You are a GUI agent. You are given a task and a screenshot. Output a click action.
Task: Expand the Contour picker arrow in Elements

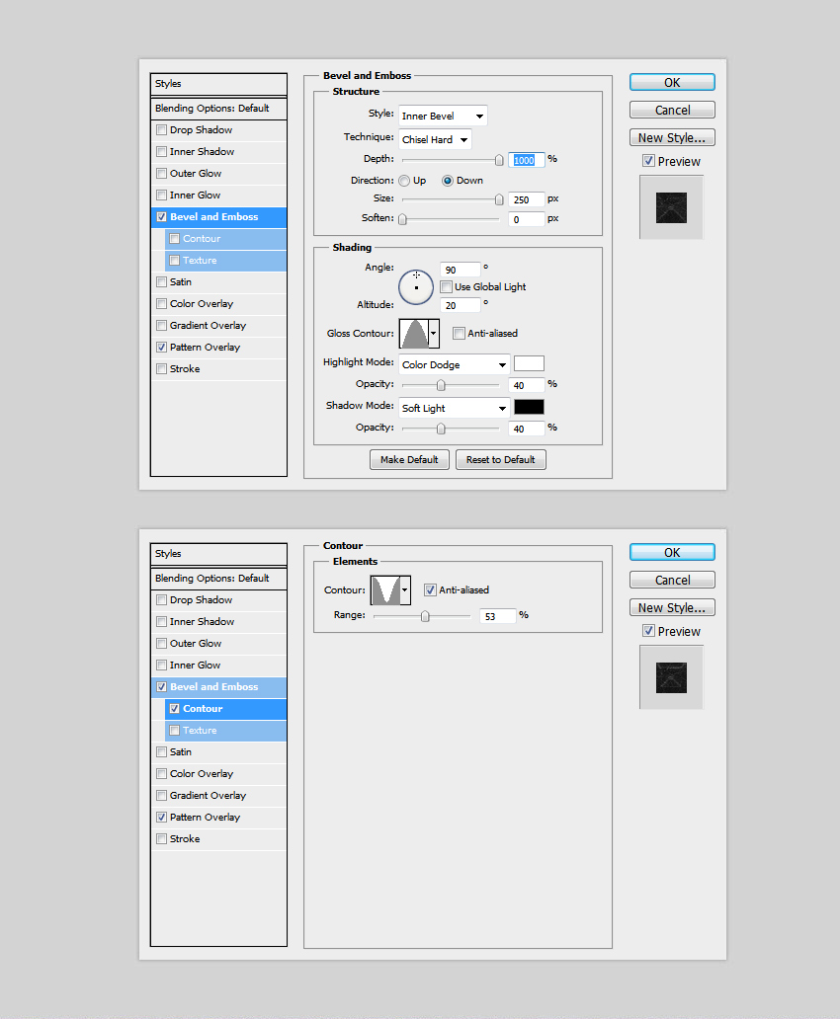point(405,590)
